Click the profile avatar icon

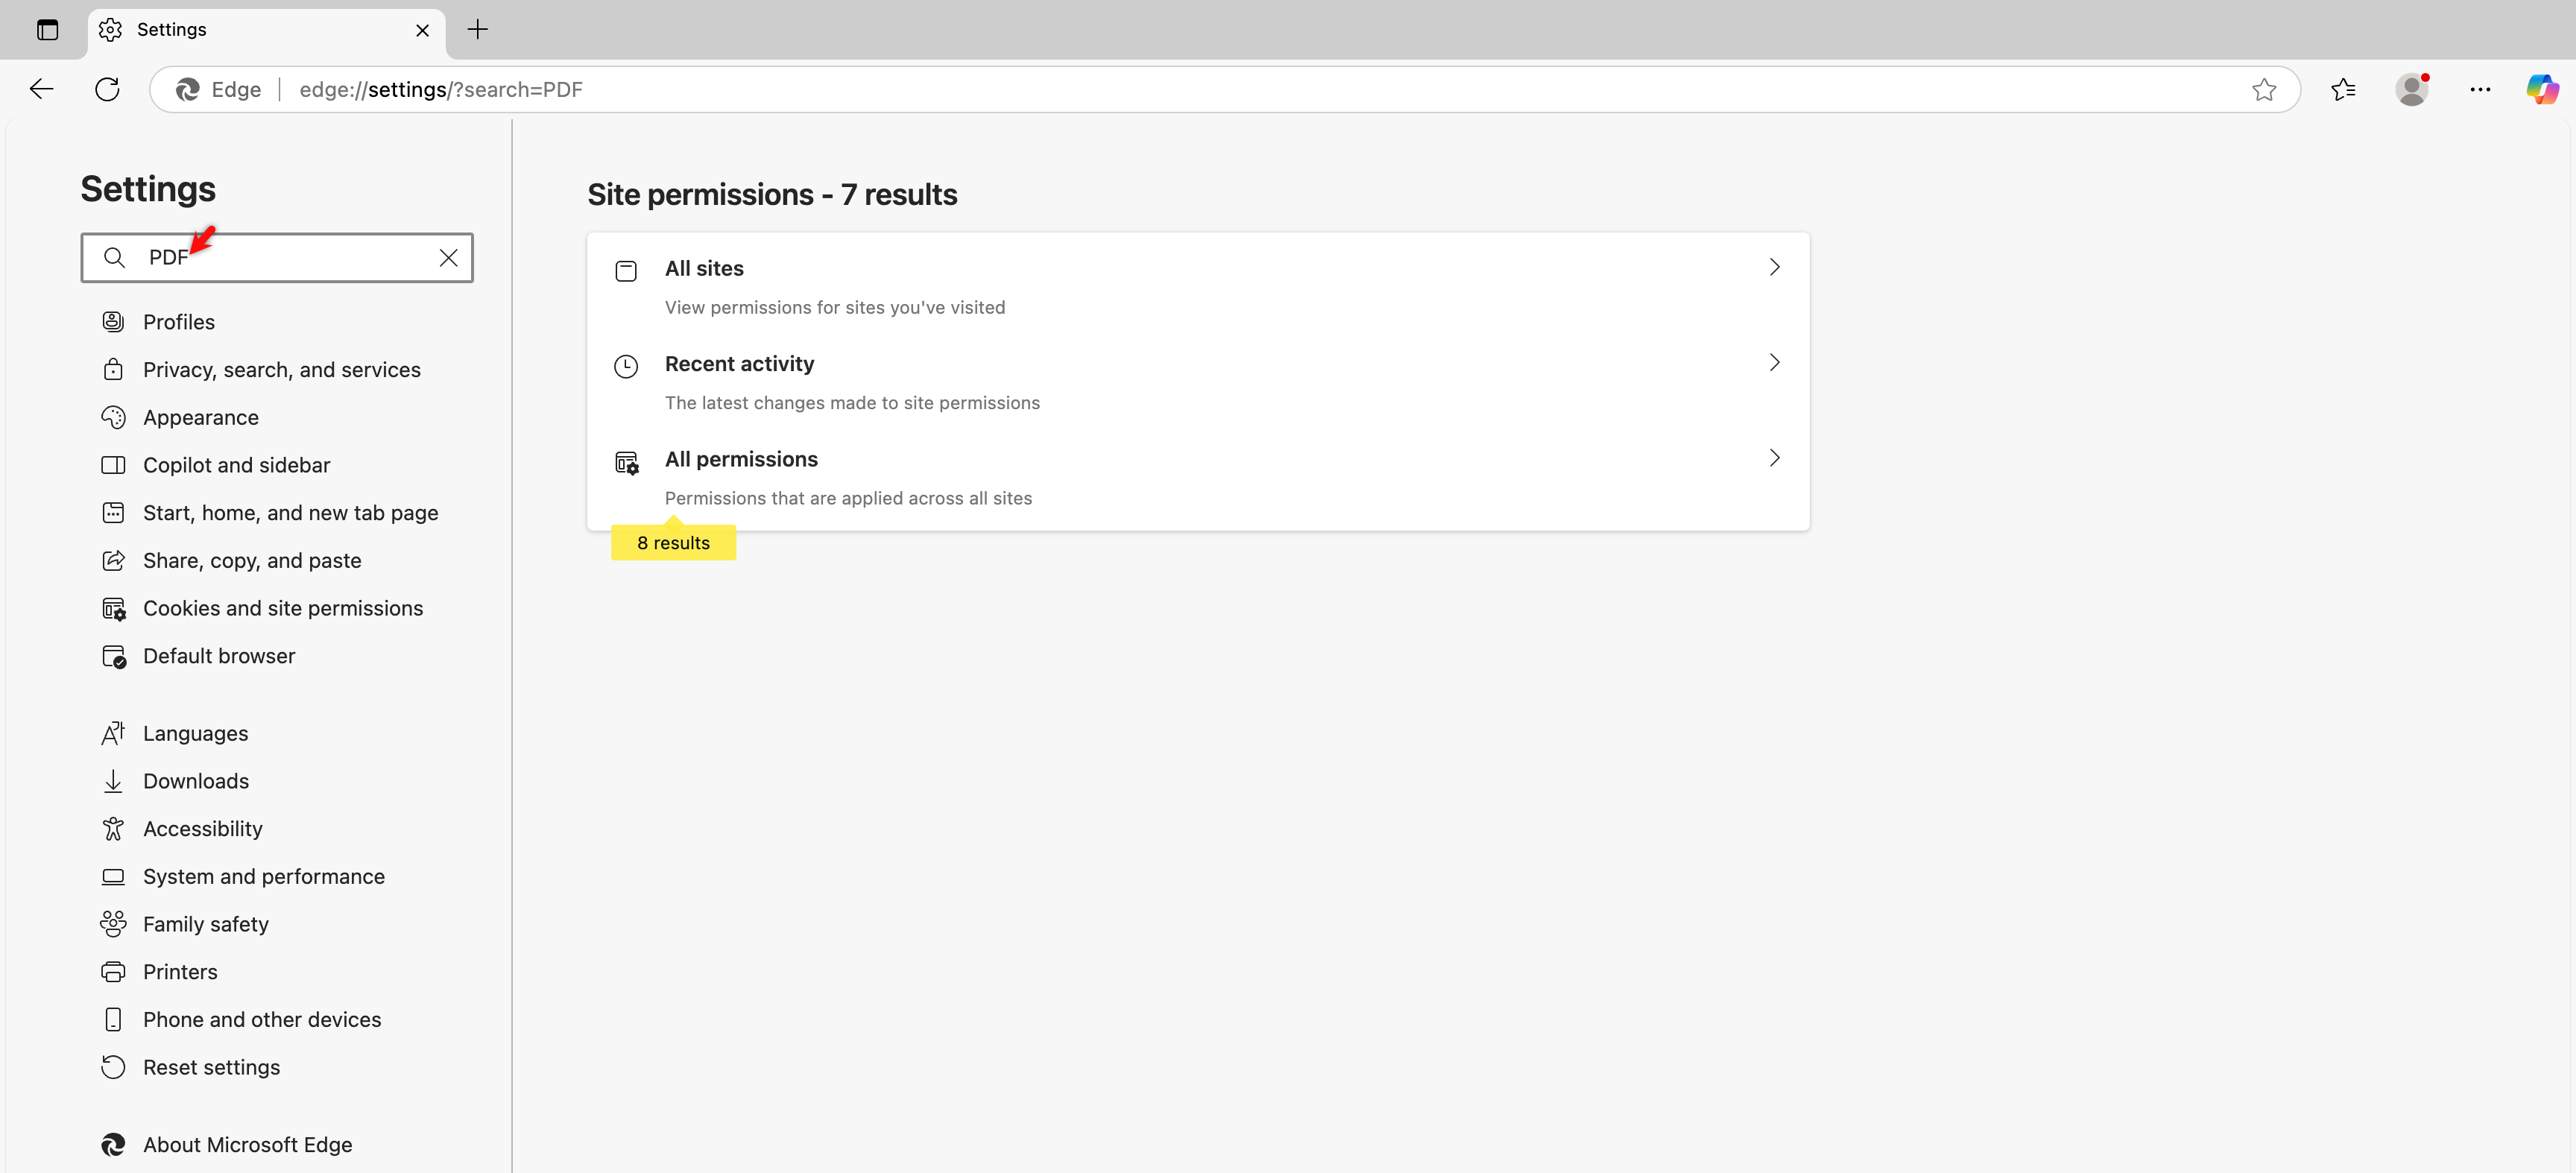point(2411,89)
